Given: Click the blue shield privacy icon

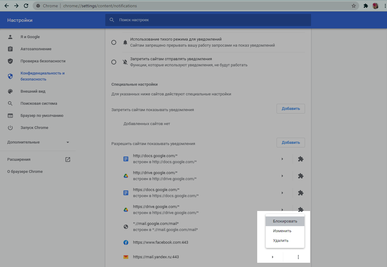Looking at the screenshot, I should coord(10,76).
